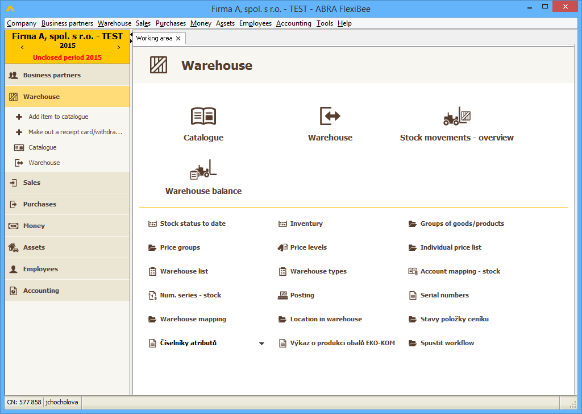The width and height of the screenshot is (582, 414).
Task: Click the Warehouse types clipboard icon
Action: pyautogui.click(x=283, y=271)
